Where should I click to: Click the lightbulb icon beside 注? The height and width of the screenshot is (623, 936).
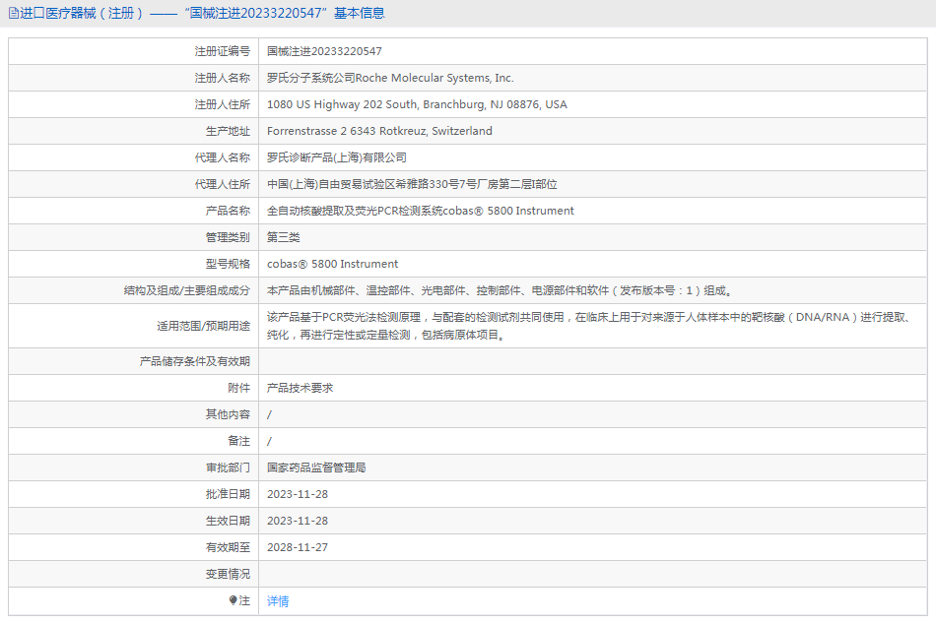pyautogui.click(x=233, y=600)
